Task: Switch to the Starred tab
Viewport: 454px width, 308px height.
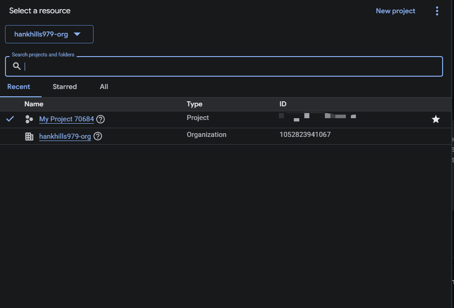Action: (x=65, y=87)
